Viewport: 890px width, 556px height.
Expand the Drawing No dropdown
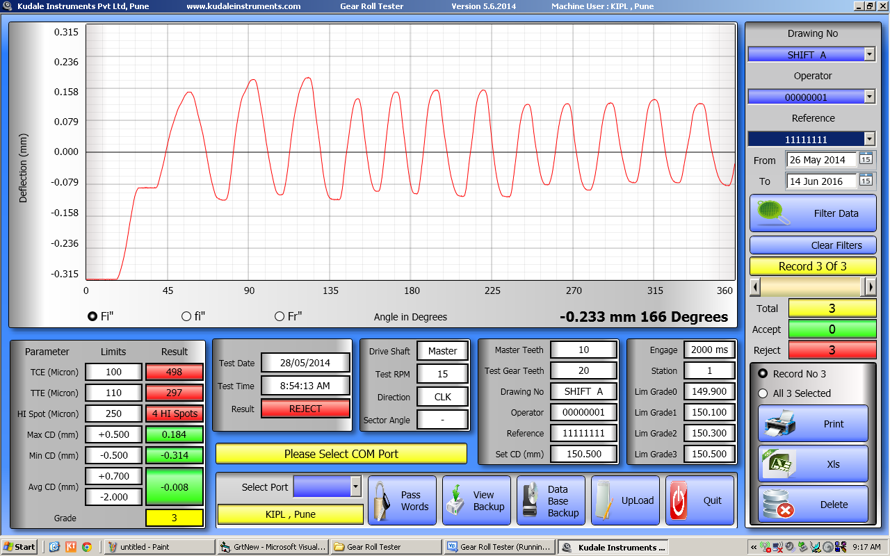(x=868, y=54)
